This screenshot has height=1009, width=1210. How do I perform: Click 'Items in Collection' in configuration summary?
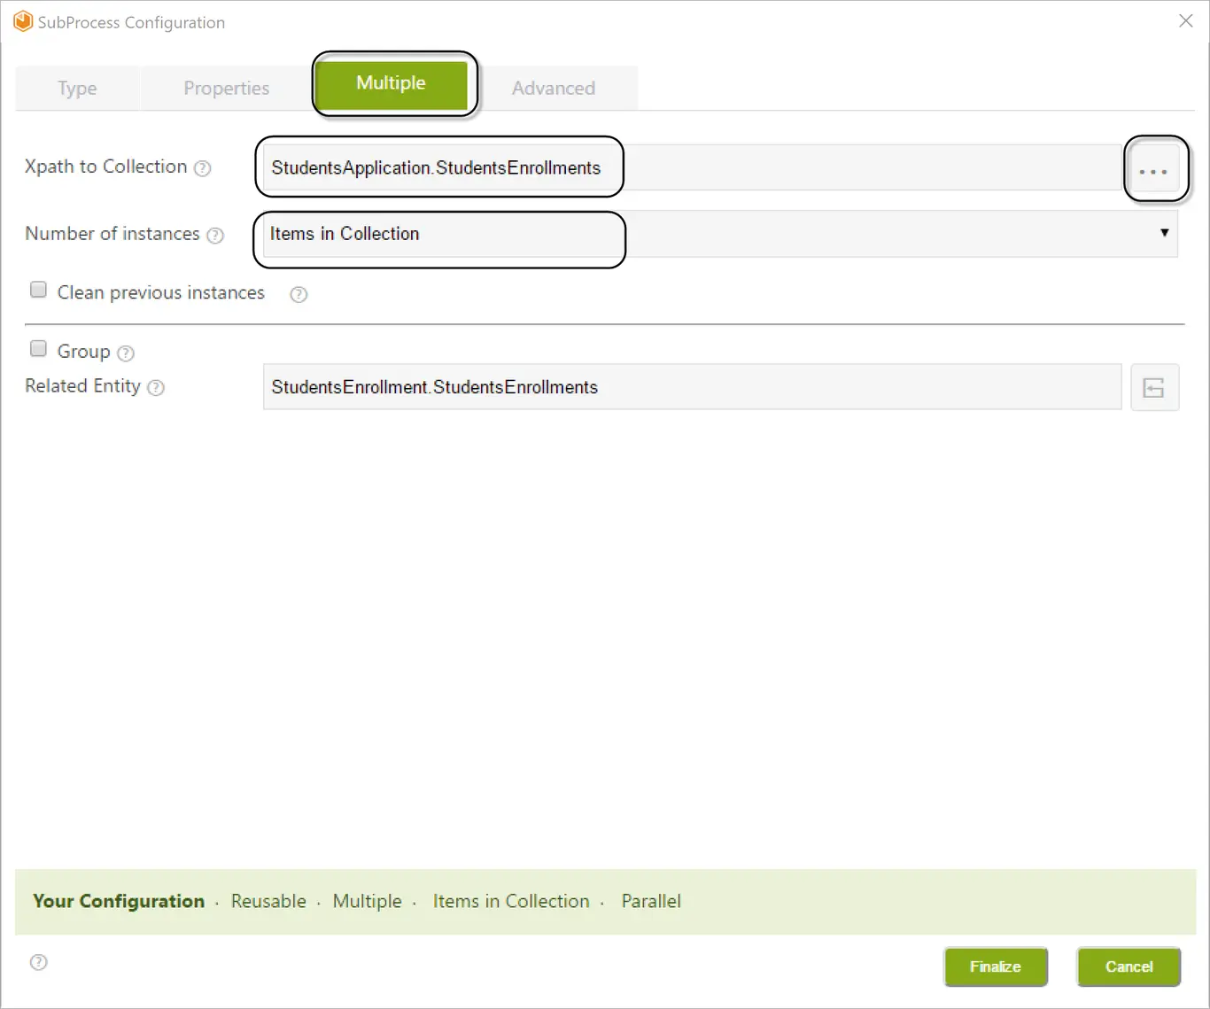coord(511,901)
